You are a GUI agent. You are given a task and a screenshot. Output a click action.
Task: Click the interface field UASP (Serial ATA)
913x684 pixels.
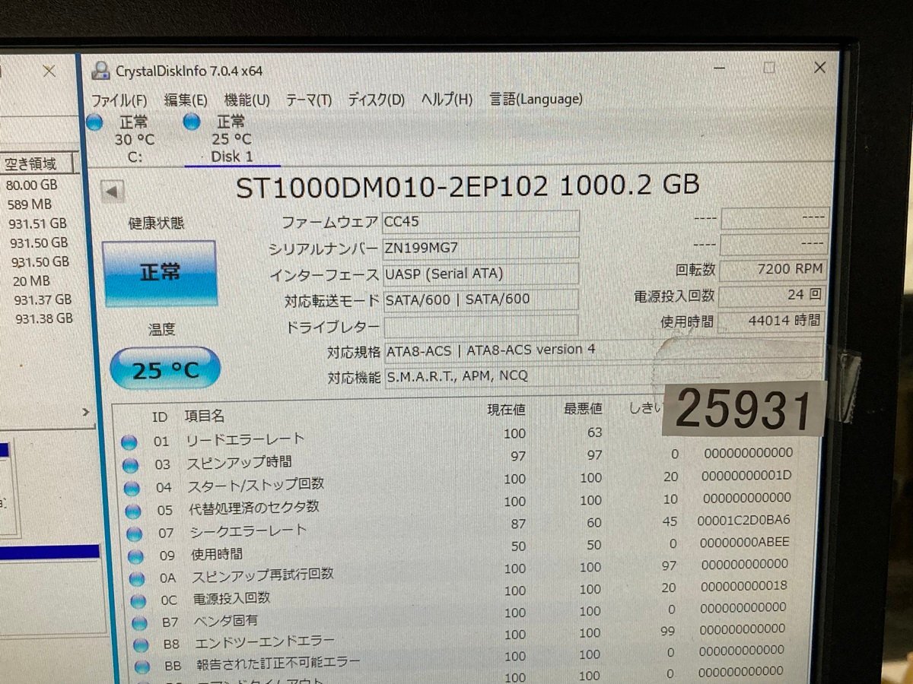click(x=480, y=274)
